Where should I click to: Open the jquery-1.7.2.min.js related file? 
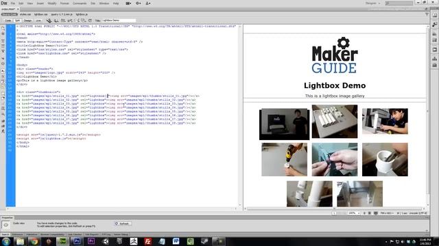(62, 14)
